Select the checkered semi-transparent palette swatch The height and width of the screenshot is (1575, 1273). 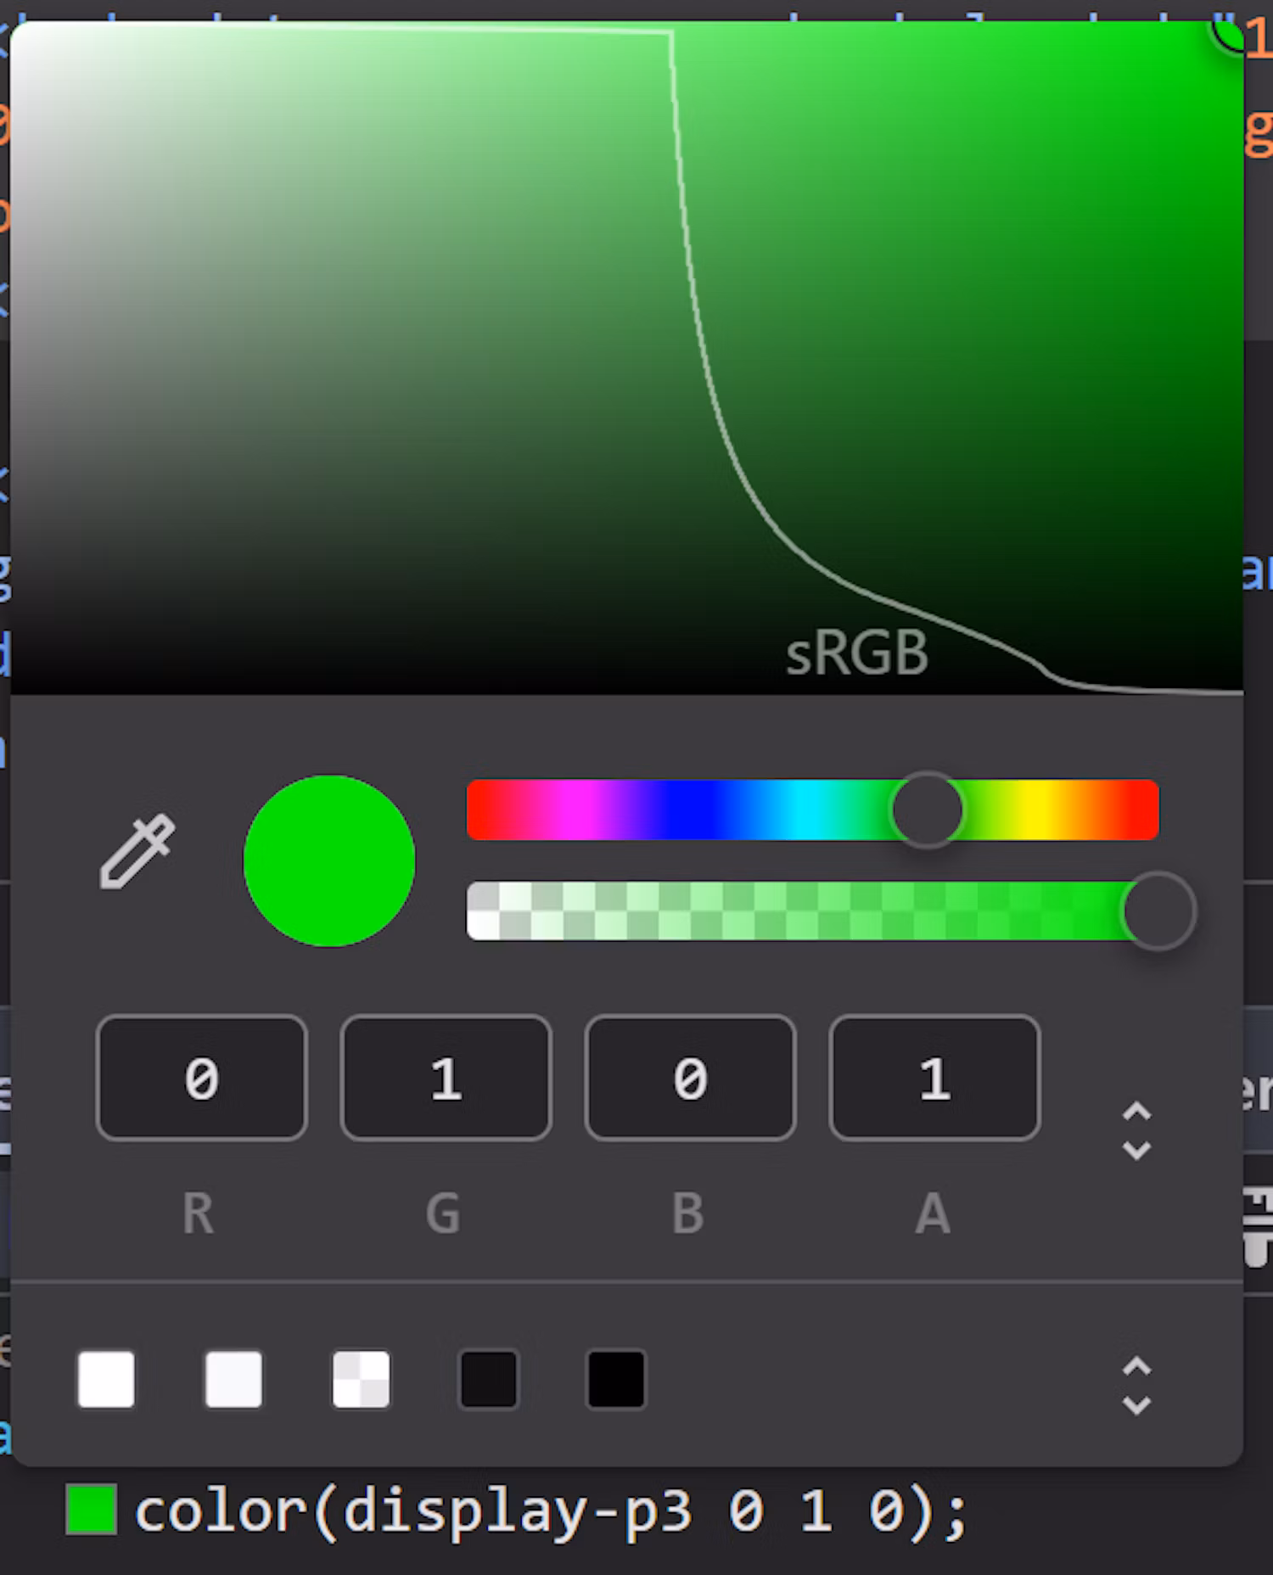click(x=362, y=1380)
